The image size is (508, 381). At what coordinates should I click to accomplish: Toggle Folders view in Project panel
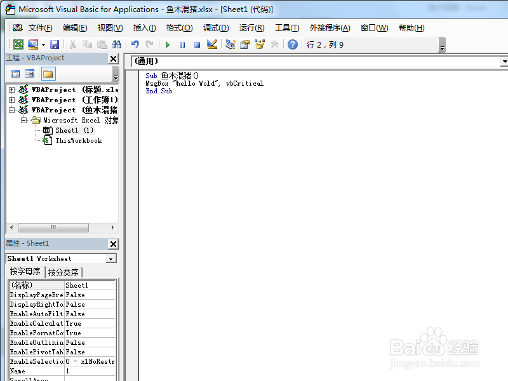[48, 74]
